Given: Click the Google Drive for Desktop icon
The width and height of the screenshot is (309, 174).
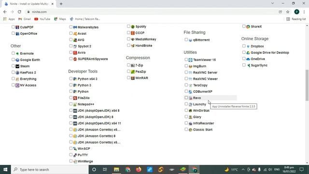Looking at the screenshot, I should click(248, 53).
